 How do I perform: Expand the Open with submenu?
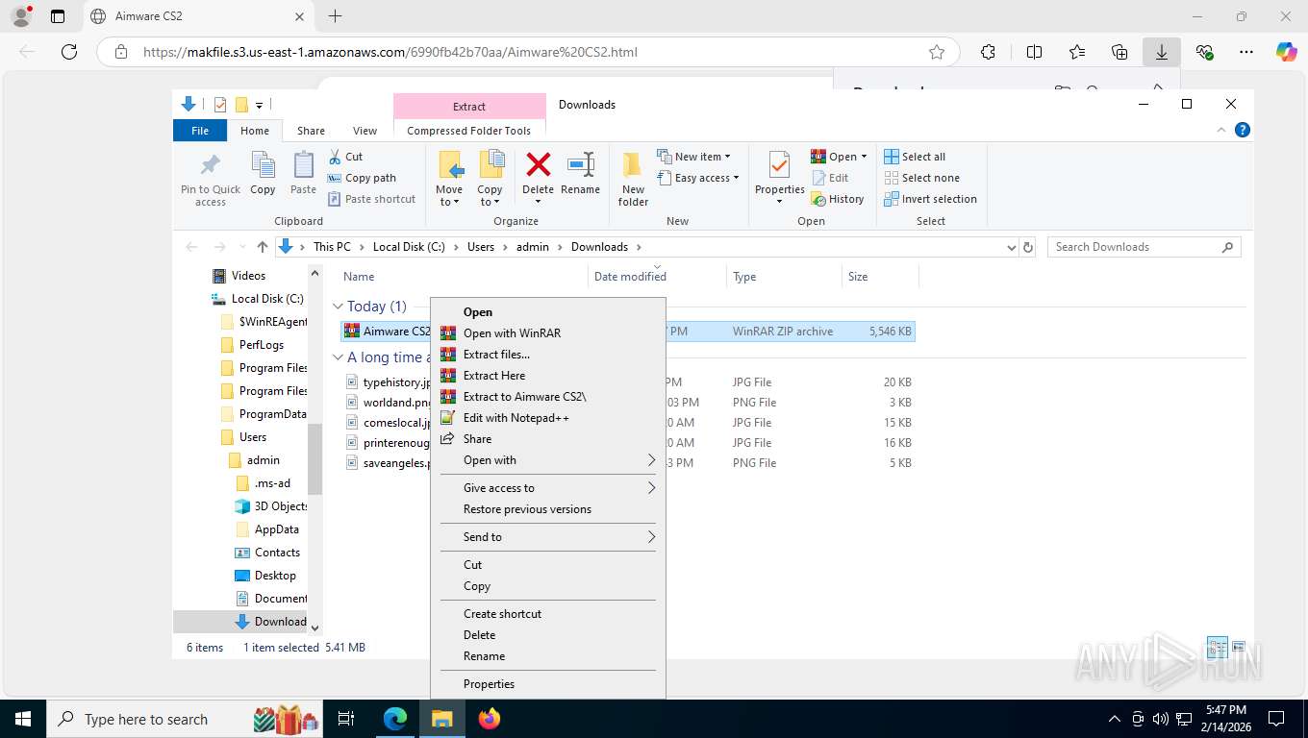pyautogui.click(x=547, y=460)
